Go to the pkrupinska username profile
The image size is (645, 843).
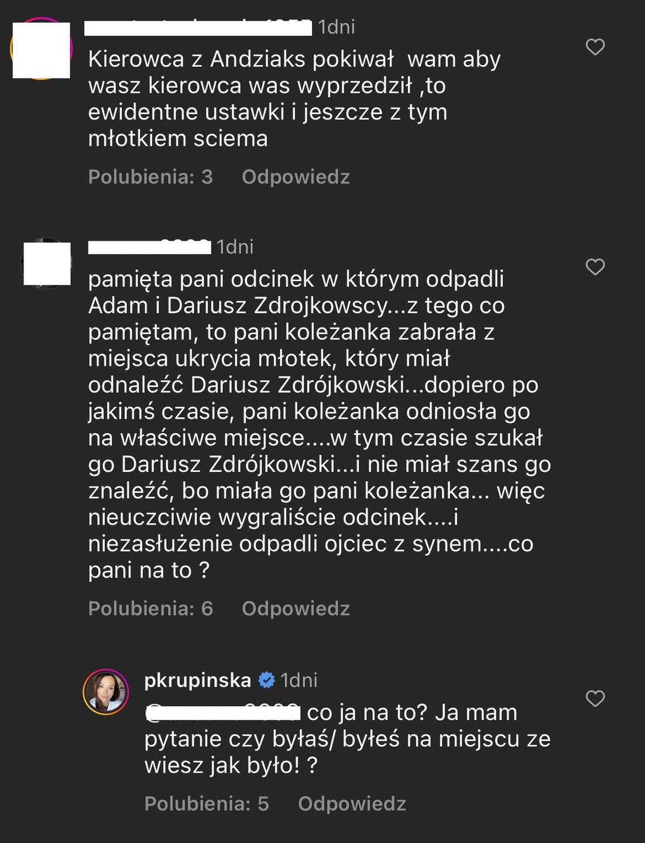[197, 680]
